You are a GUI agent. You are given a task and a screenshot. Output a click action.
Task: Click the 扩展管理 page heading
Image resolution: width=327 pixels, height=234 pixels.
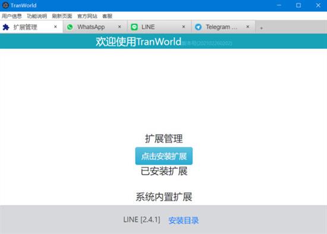tap(164, 138)
